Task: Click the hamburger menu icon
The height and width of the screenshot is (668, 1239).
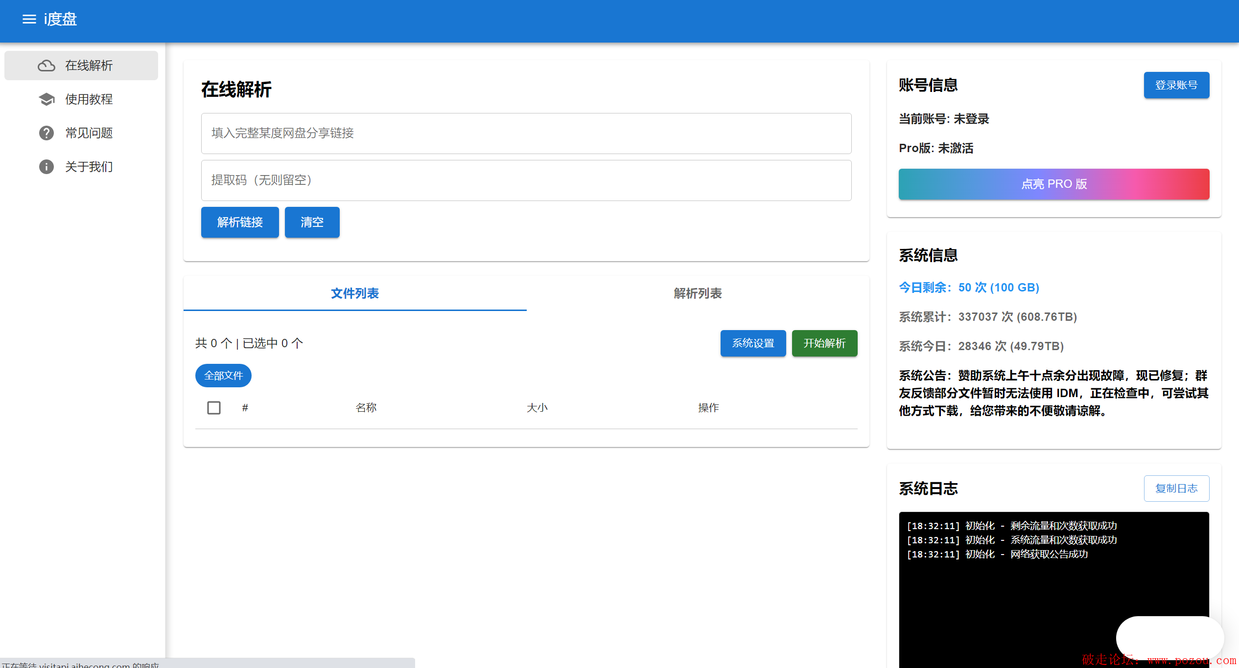Action: point(29,19)
